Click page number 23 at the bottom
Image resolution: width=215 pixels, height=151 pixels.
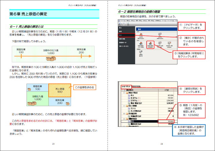coord(53,144)
